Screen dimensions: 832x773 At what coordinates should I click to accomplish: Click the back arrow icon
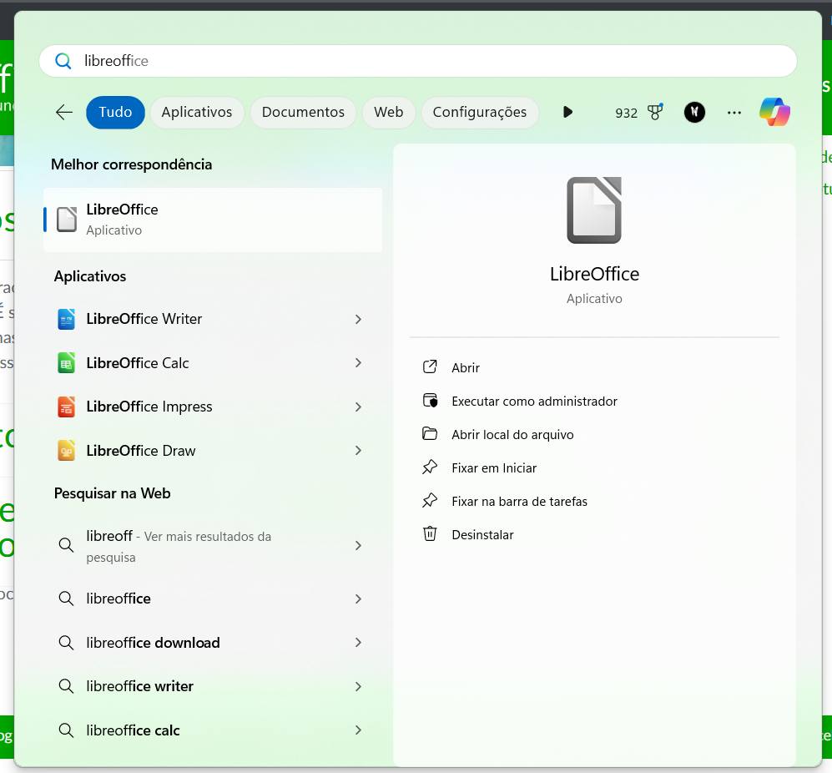point(64,112)
